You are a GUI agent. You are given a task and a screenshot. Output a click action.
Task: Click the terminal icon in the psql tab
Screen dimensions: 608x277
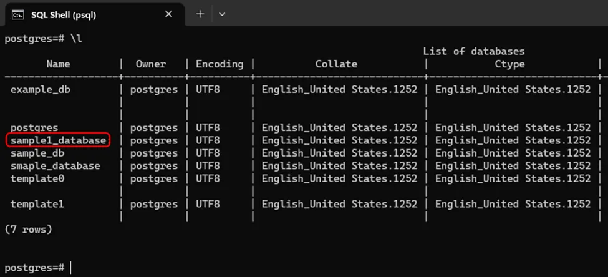(x=17, y=15)
